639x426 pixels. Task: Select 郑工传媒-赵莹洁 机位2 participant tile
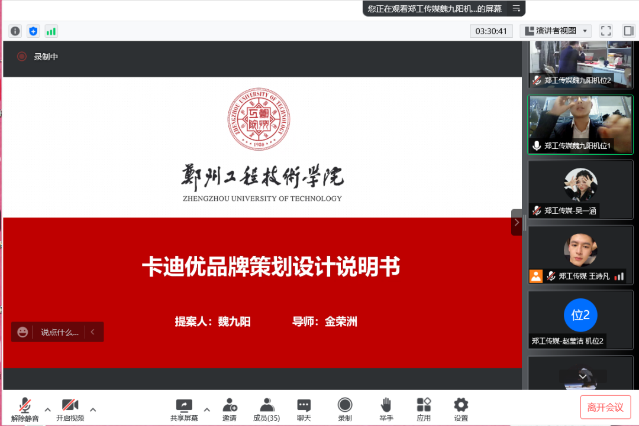tap(580, 320)
